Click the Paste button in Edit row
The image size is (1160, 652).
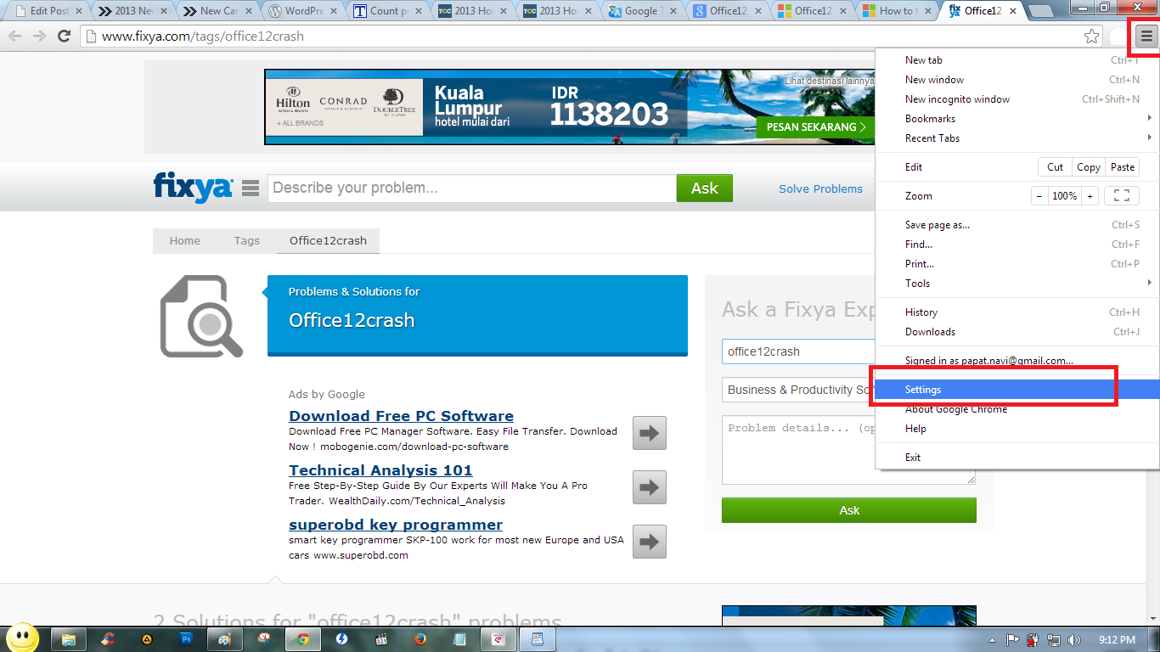(x=1122, y=167)
